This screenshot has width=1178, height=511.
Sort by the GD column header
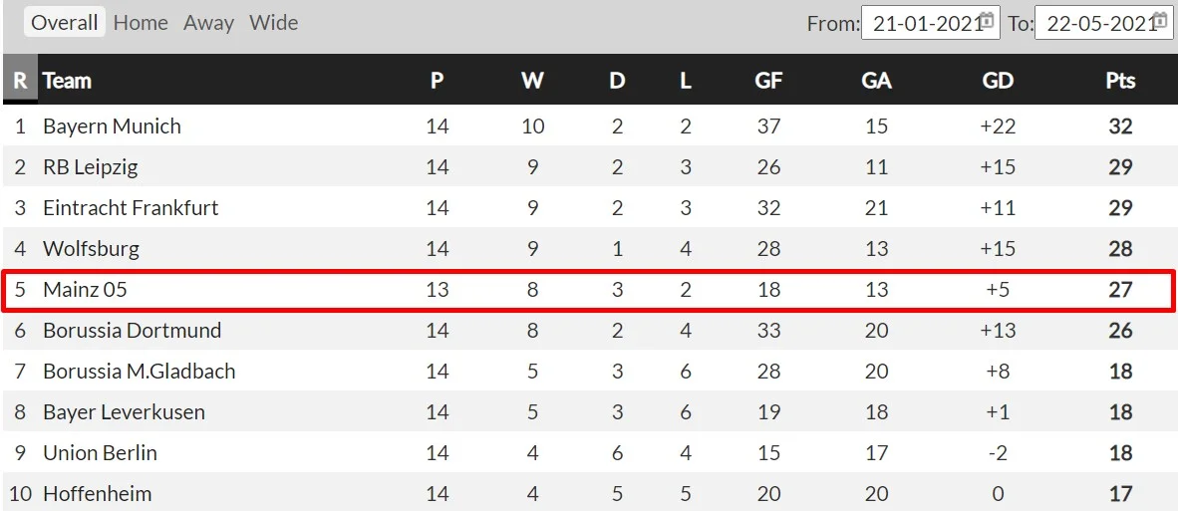click(x=998, y=81)
